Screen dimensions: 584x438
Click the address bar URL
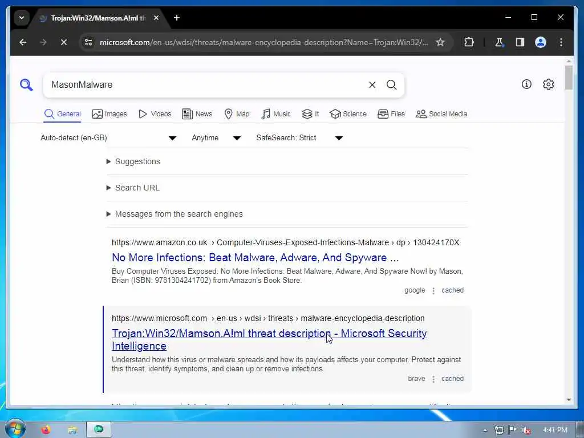click(x=263, y=42)
